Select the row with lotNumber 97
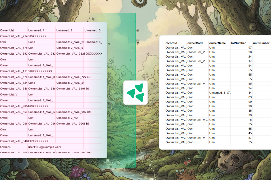The width and height of the screenshot is (271, 180). 216,48
